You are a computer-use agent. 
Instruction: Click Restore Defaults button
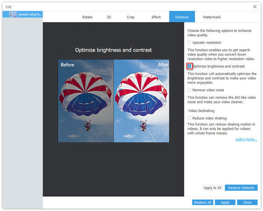(241, 188)
